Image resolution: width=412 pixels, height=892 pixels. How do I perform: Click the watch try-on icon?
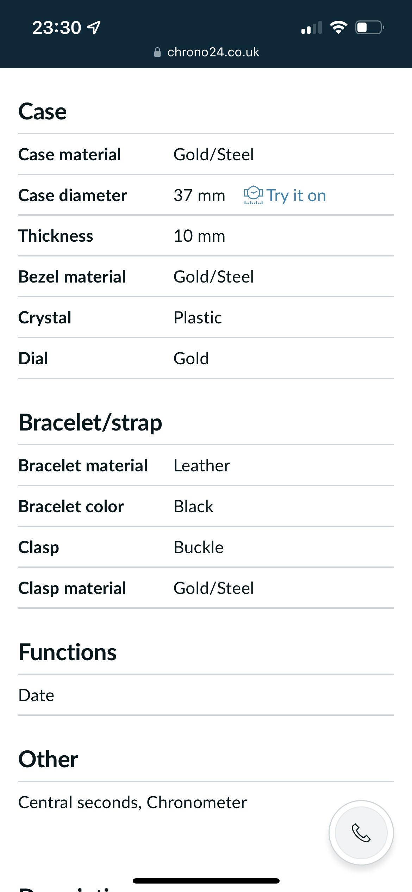pyautogui.click(x=253, y=195)
